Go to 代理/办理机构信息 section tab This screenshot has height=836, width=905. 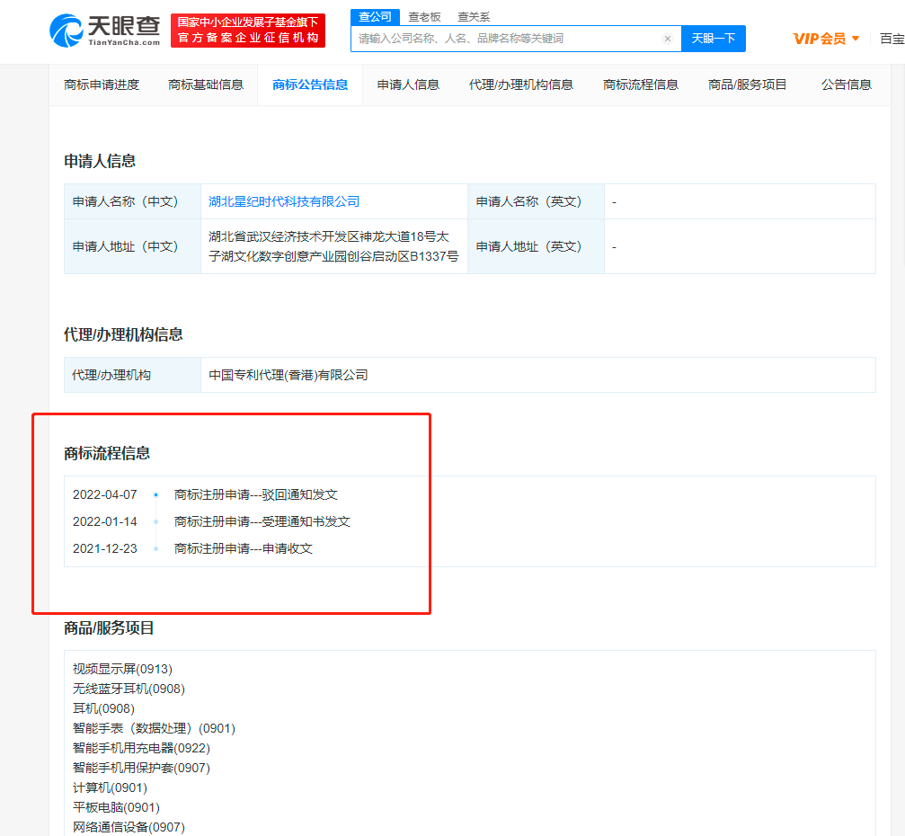click(521, 84)
